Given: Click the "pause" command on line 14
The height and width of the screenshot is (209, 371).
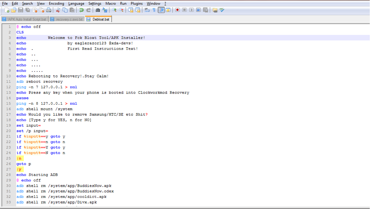Looking at the screenshot, I should 23,98.
